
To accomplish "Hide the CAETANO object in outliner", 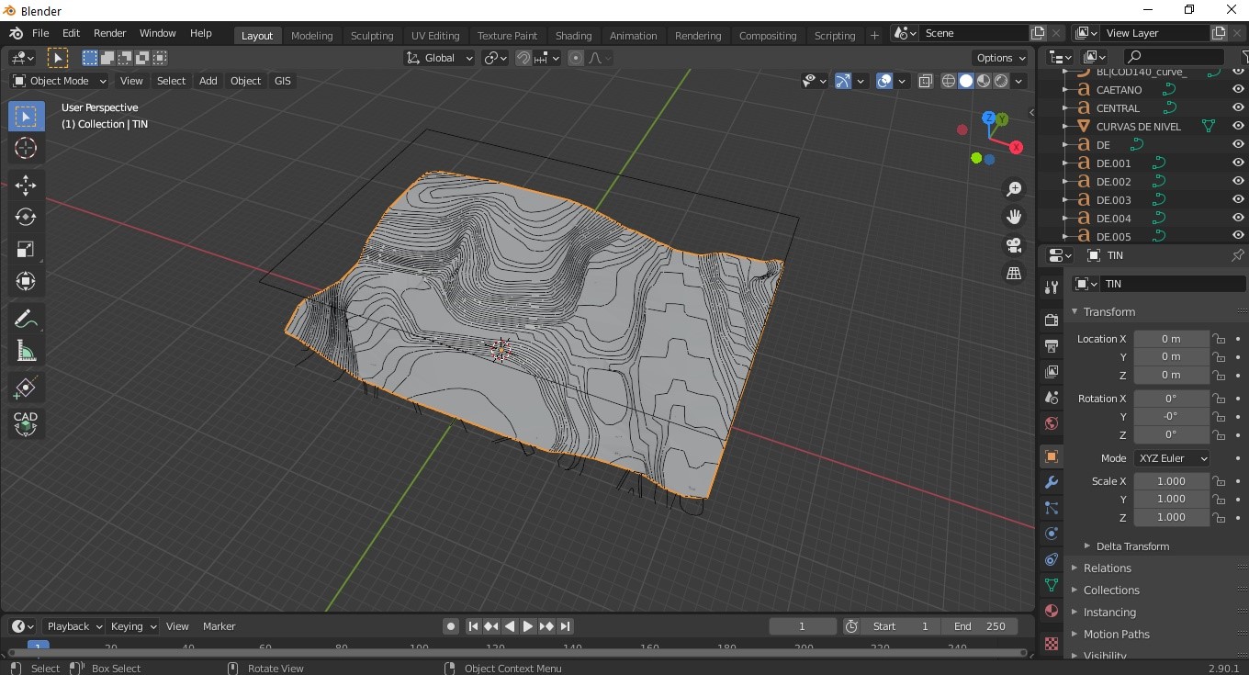I will [x=1238, y=90].
